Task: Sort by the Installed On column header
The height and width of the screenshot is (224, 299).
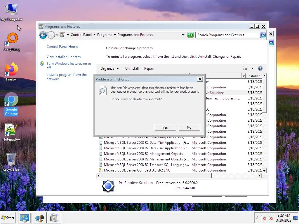Action: (x=254, y=76)
